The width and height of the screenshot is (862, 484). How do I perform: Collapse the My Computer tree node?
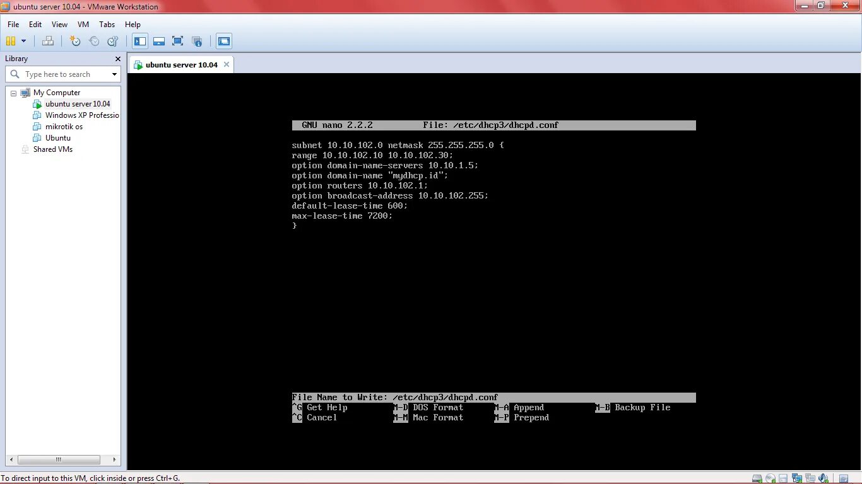[x=13, y=93]
